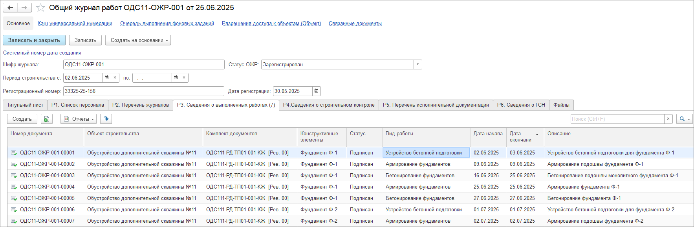Image resolution: width=694 pixels, height=227 pixels.
Task: Open calendar for construction period start date
Action: point(106,78)
